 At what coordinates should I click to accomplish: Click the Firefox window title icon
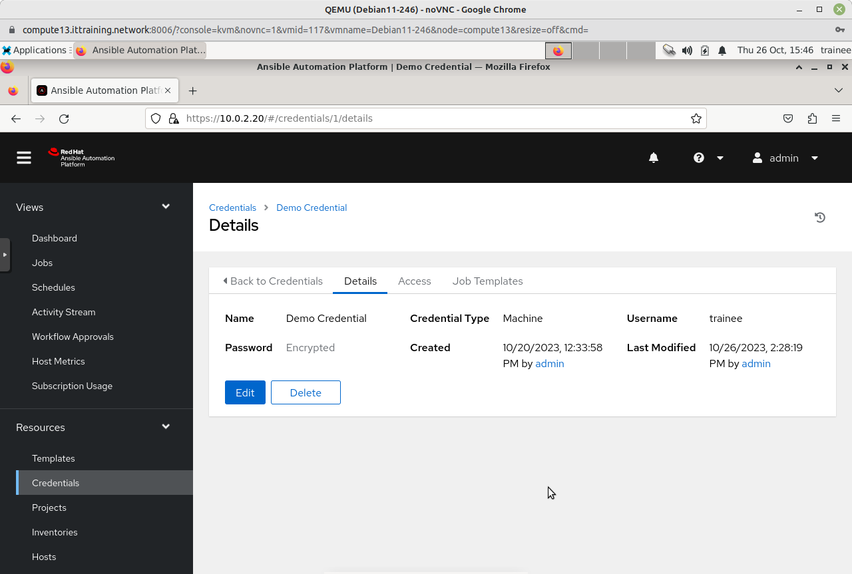[x=7, y=67]
